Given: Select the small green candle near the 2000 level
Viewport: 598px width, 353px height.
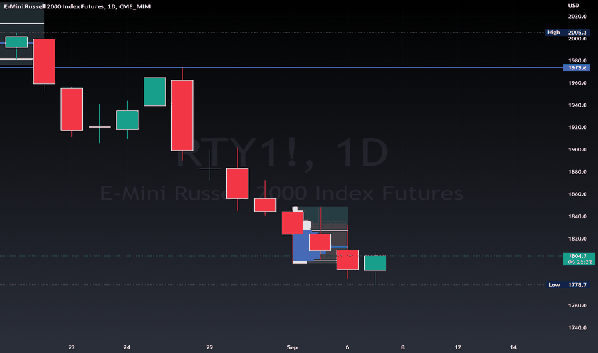Looking at the screenshot, I should 17,42.
